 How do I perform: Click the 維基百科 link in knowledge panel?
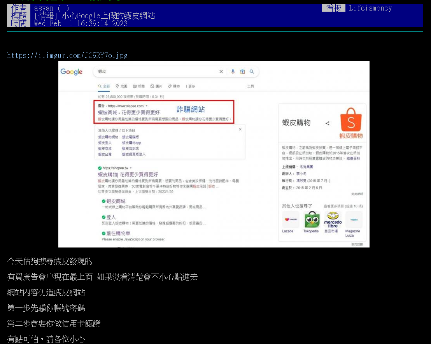coord(353,158)
